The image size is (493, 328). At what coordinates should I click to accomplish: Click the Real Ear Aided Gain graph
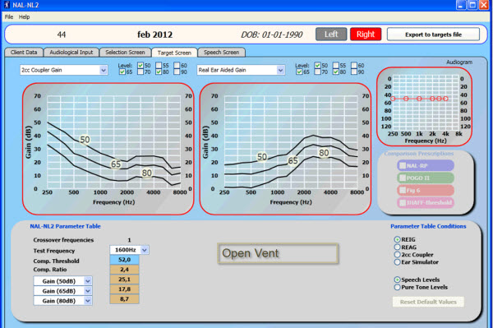285,149
